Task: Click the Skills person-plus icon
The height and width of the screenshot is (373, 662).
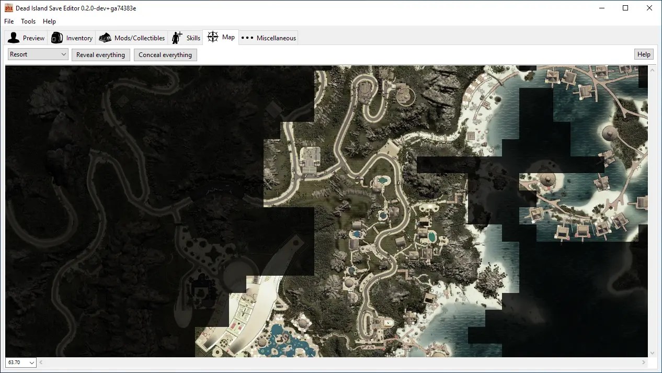Action: [178, 38]
